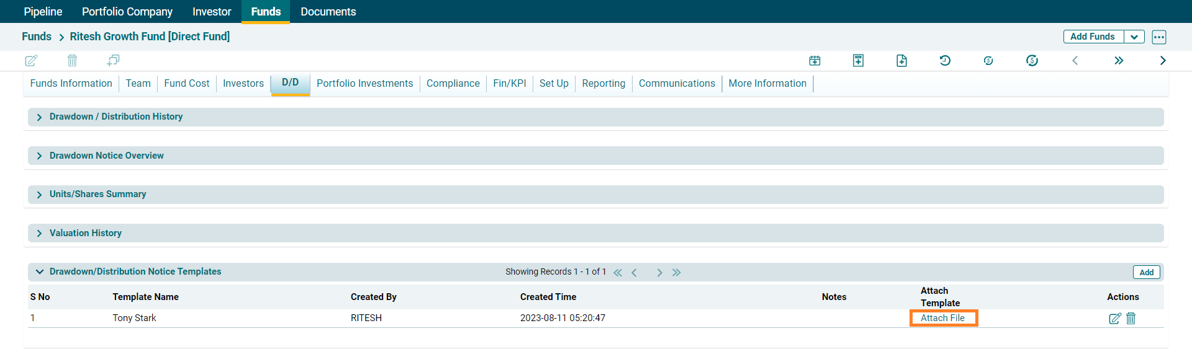
Task: Delete the Tony Stark template row
Action: point(1131,319)
